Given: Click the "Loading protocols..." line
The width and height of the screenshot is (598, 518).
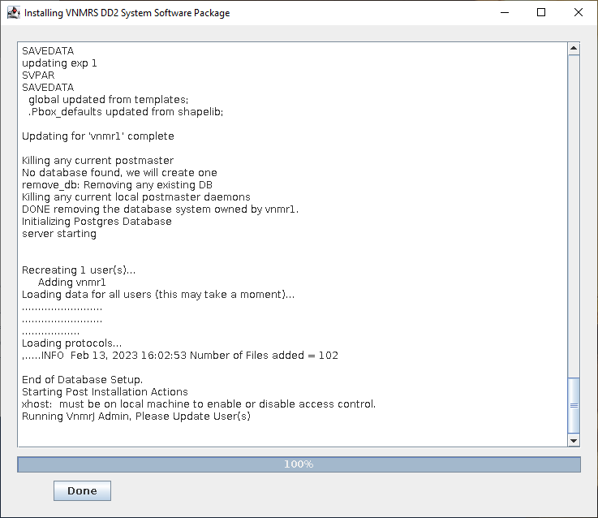Looking at the screenshot, I should (x=71, y=343).
